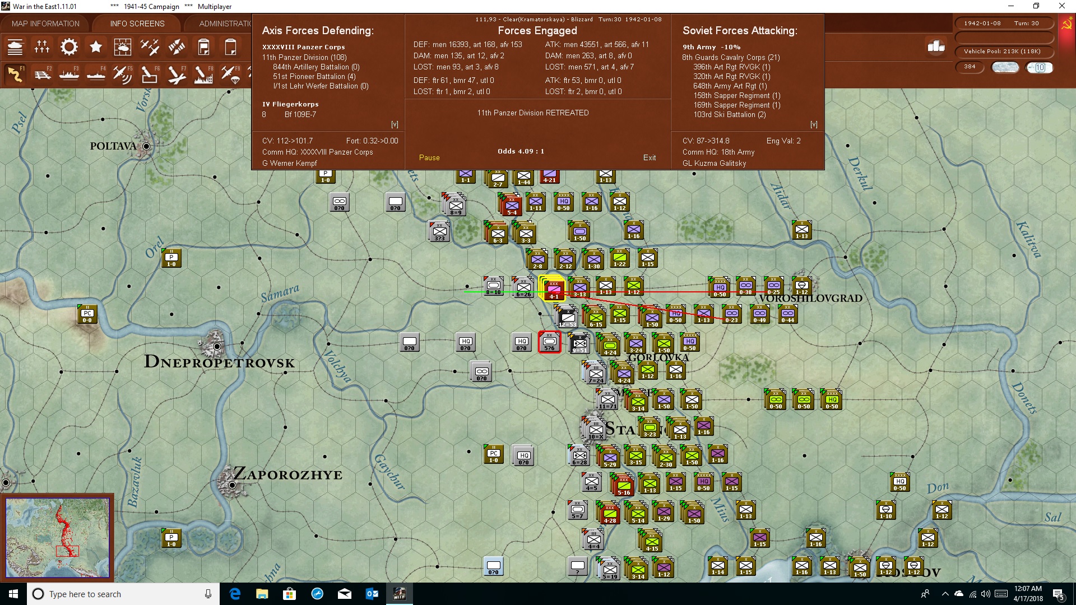1076x605 pixels.
Task: Select the Axis 8=10 unit counter
Action: click(493, 286)
